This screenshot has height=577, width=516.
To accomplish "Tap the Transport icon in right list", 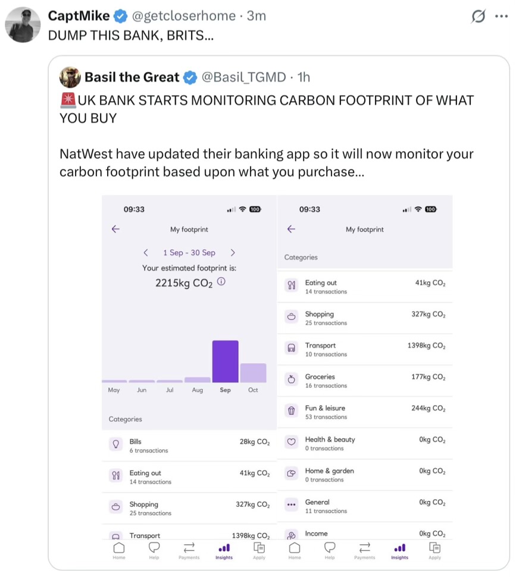I will (x=291, y=348).
